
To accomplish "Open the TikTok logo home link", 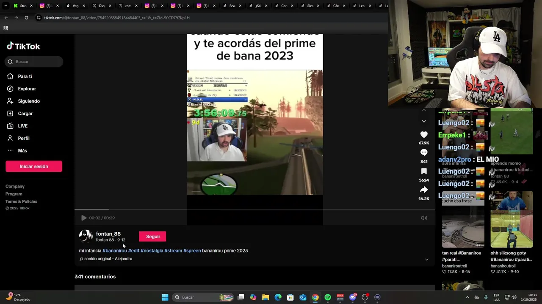I will point(23,46).
